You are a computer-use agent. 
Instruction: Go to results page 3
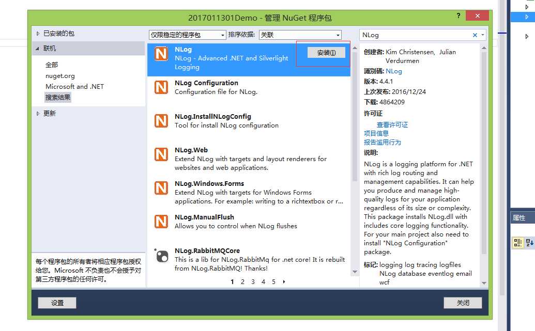point(253,281)
